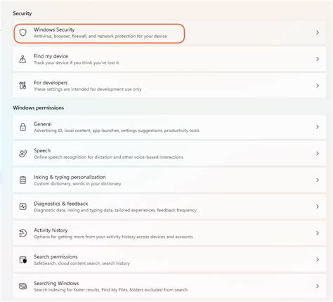
Task: Open the Windows Security settings title
Action: (54, 29)
